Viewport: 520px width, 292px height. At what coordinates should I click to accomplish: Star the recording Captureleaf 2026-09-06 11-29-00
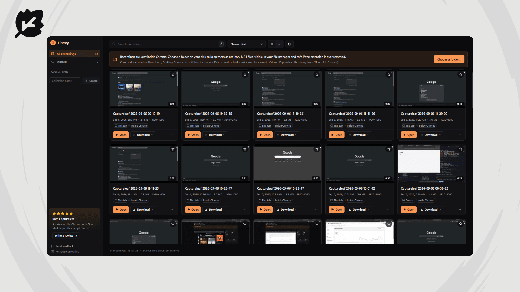pos(461,74)
